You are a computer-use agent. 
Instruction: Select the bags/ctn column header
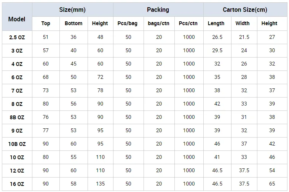click(x=159, y=23)
